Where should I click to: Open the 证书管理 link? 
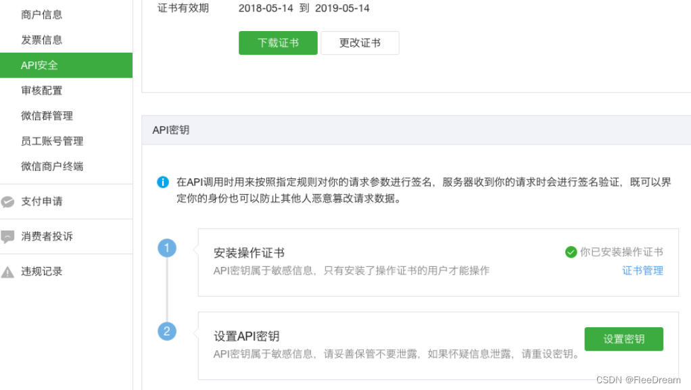click(642, 270)
